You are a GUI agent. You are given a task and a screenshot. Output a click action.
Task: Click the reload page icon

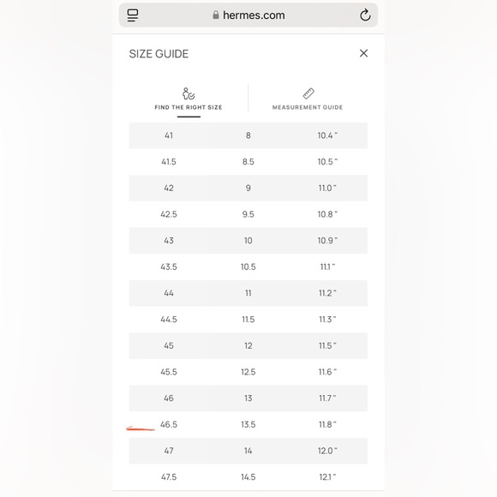click(365, 15)
